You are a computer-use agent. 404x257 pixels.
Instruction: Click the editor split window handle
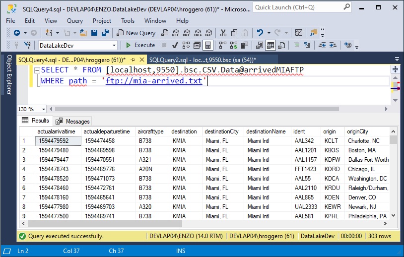(395, 69)
